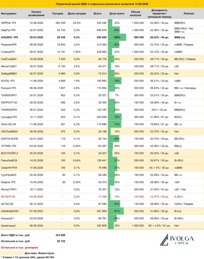Select the ЮУЛЦ 1Р3 74% progress bar

click(115, 81)
